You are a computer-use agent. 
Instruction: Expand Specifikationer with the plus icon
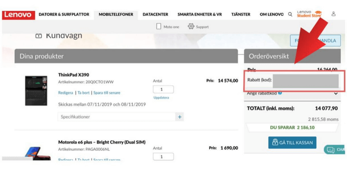pos(179,117)
